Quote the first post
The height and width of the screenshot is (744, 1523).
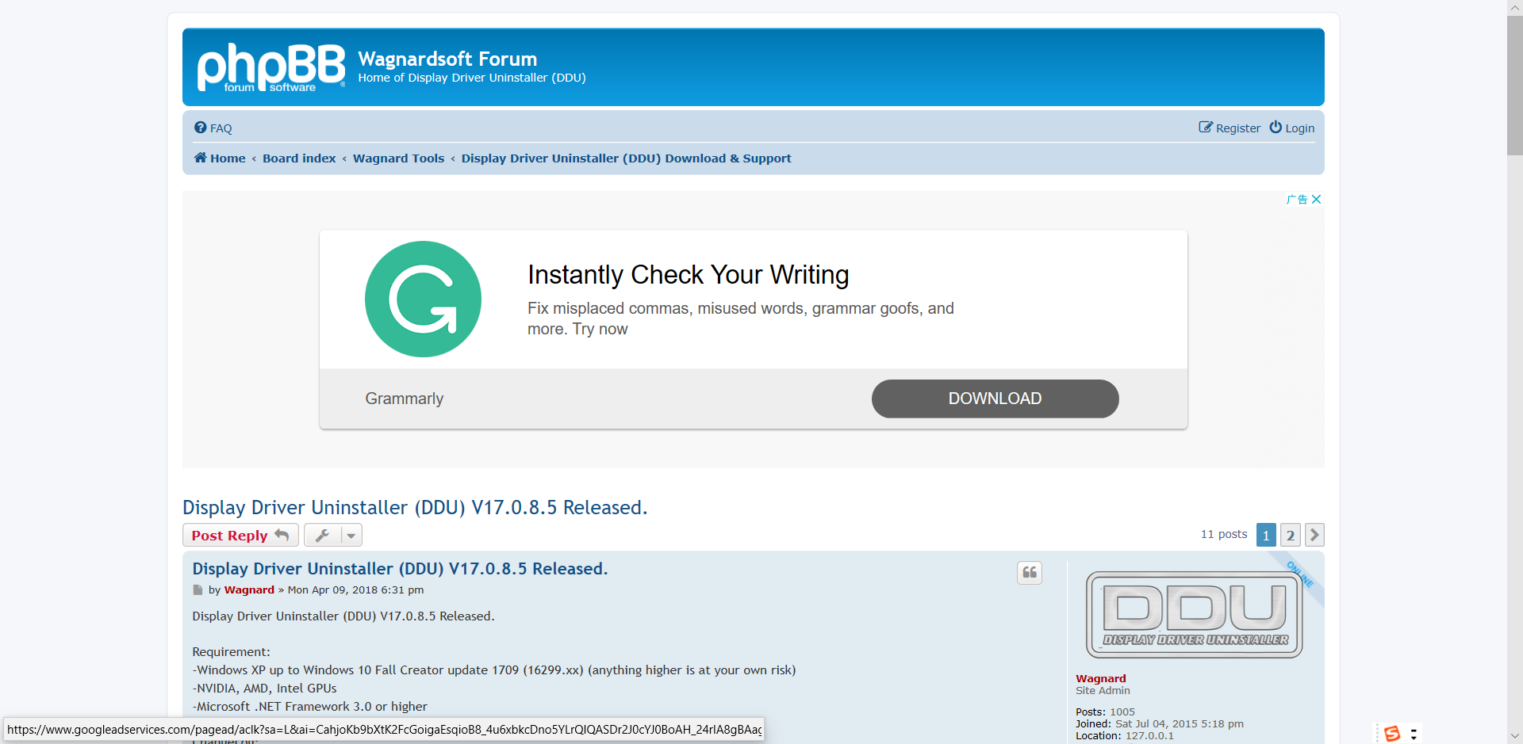click(x=1030, y=573)
